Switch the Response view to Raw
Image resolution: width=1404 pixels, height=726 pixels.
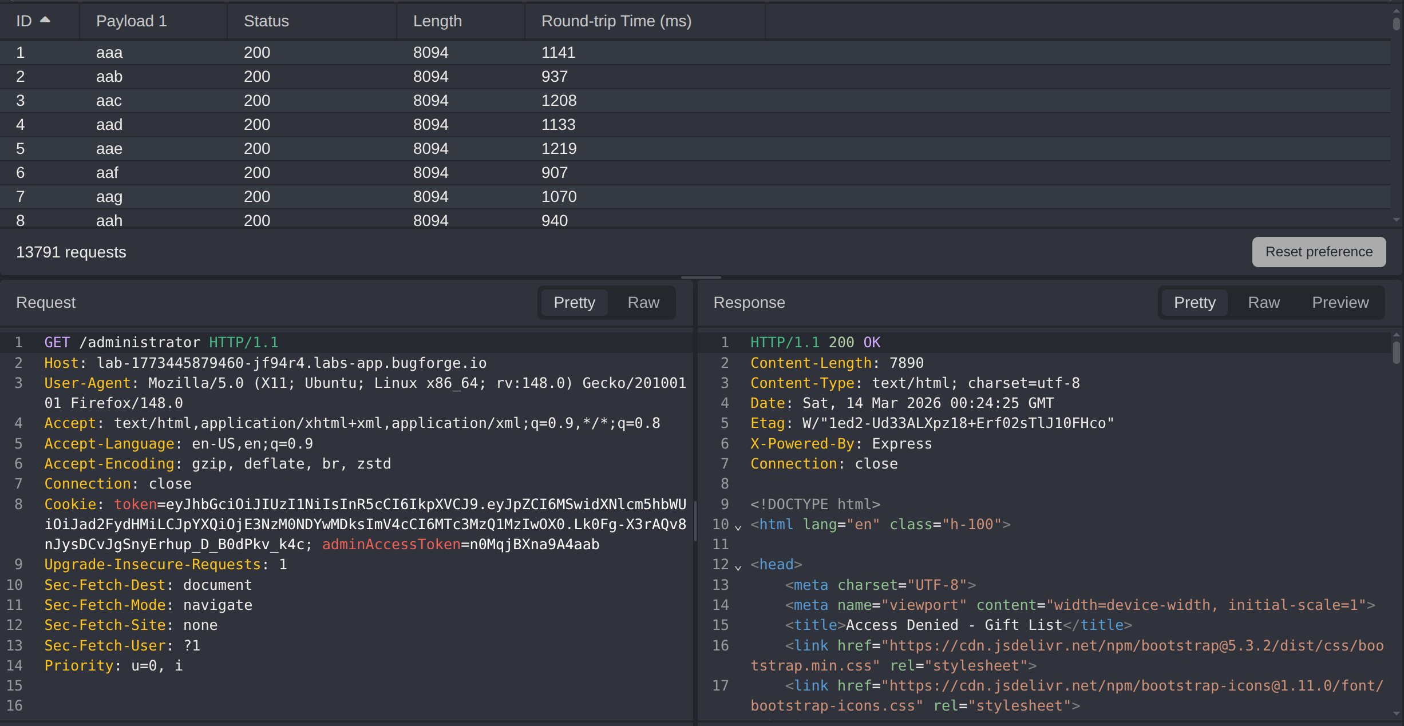pos(1263,303)
